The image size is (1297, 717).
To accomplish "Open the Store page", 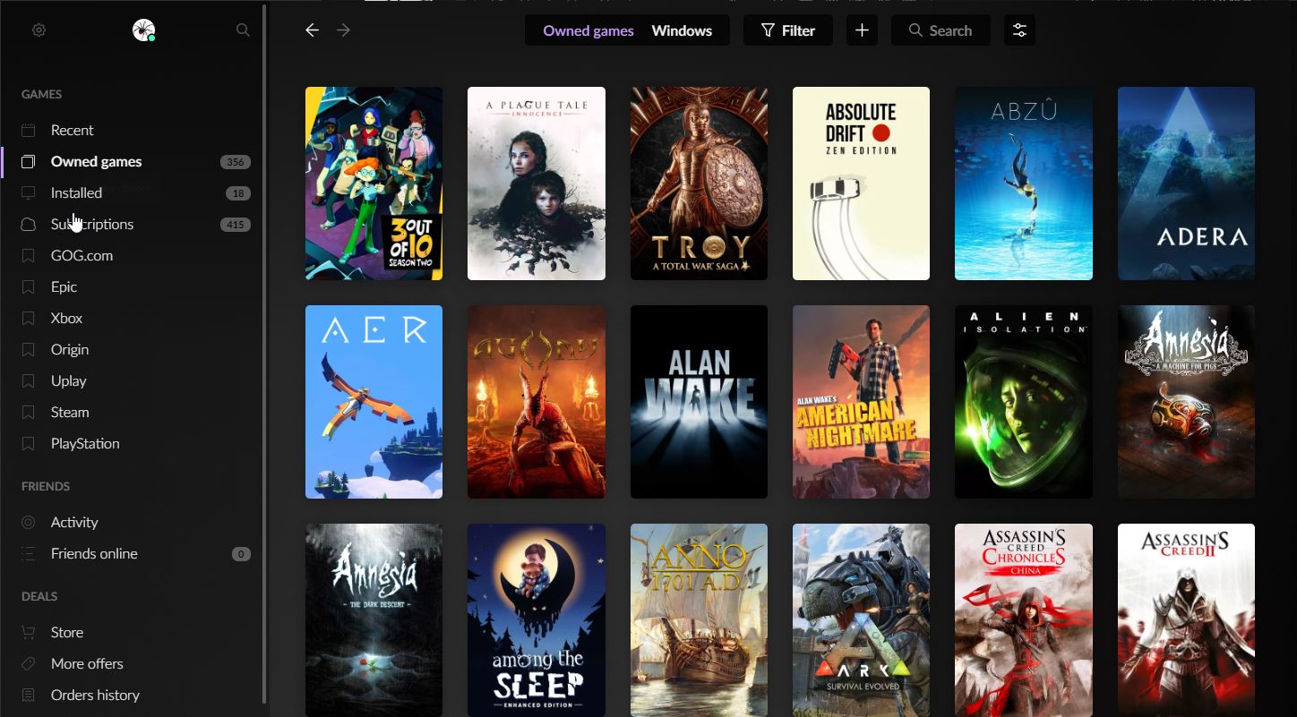I will pyautogui.click(x=67, y=633).
